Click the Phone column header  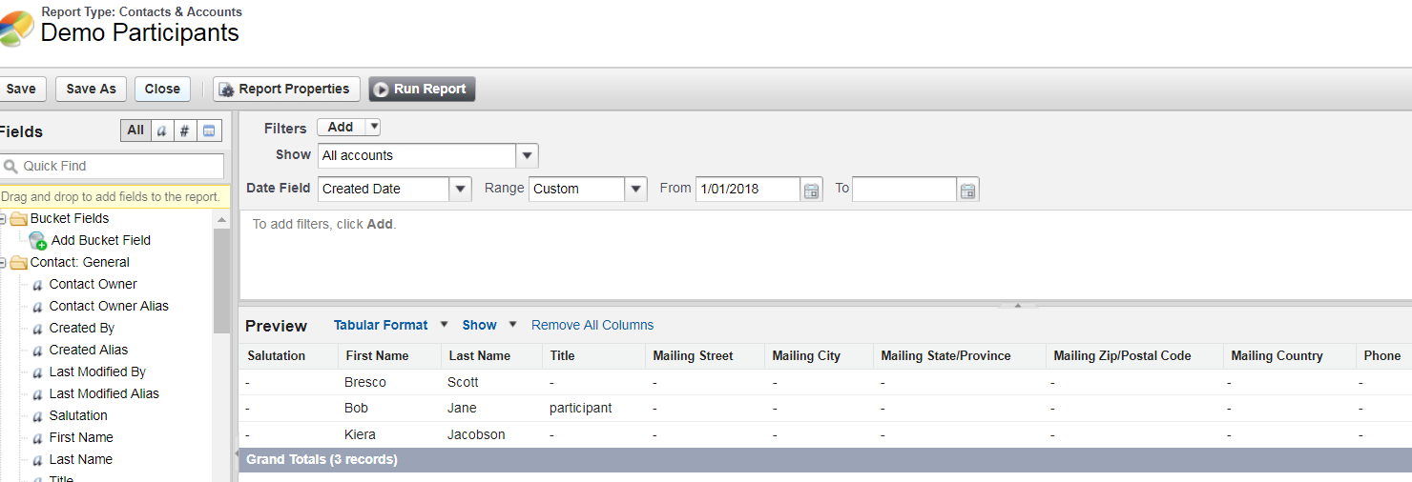pos(1383,356)
